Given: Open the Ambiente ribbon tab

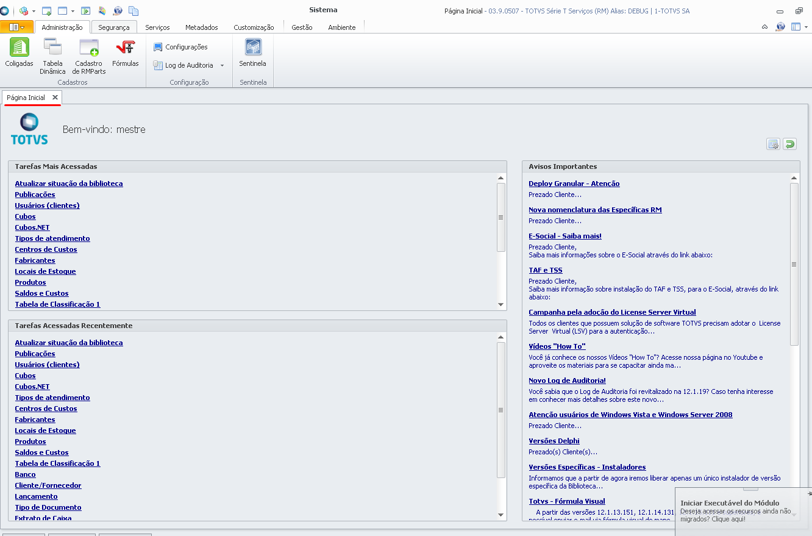Looking at the screenshot, I should click(342, 27).
